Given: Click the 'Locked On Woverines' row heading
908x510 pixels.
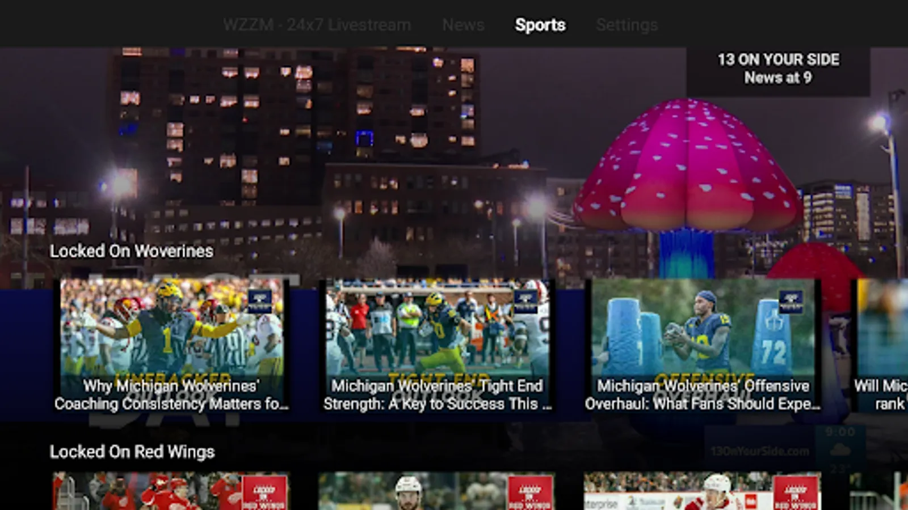Looking at the screenshot, I should pyautogui.click(x=132, y=251).
